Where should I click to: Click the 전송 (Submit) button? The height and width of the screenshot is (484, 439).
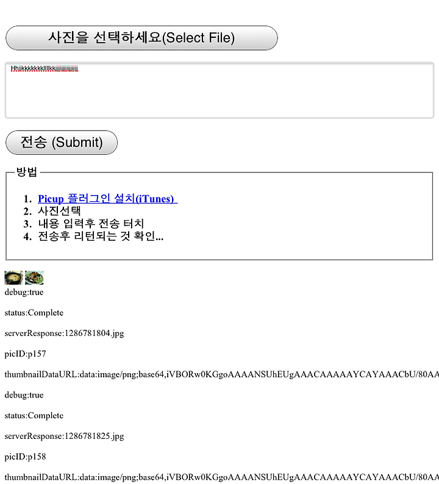click(x=62, y=142)
